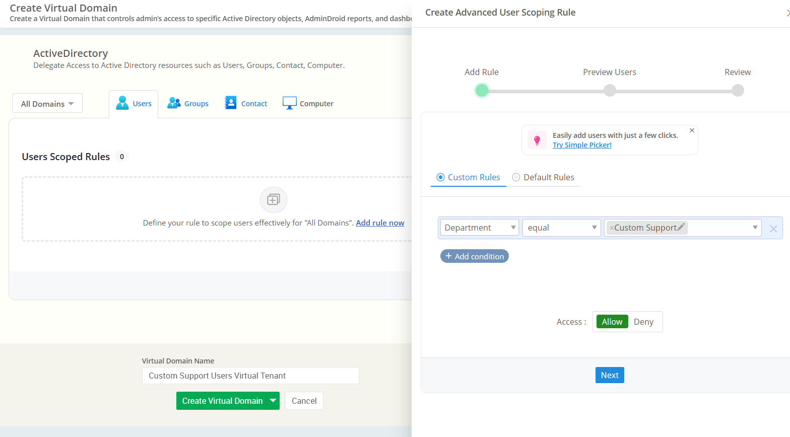Expand the condition value dropdown arrow
The width and height of the screenshot is (790, 437).
point(755,228)
